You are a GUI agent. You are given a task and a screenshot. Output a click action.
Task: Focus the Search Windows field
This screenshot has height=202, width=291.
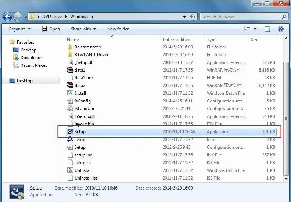[x=244, y=17]
